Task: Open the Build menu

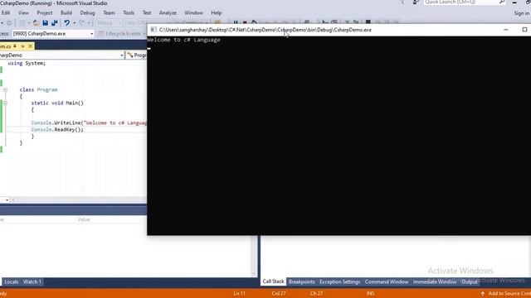Action: (x=66, y=13)
